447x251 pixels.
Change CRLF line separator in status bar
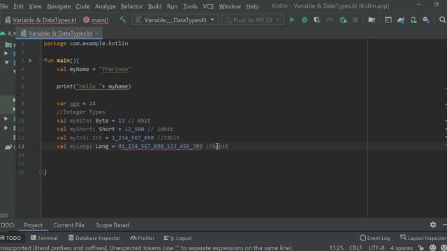click(x=356, y=248)
